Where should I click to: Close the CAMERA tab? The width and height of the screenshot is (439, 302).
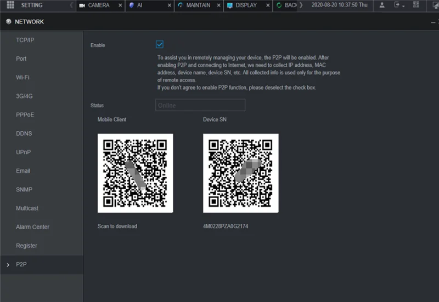120,5
